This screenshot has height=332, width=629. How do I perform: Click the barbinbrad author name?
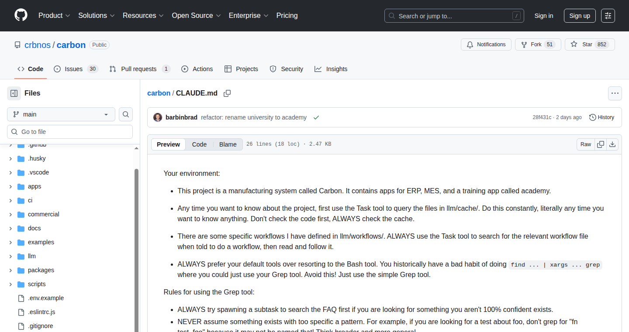click(181, 117)
